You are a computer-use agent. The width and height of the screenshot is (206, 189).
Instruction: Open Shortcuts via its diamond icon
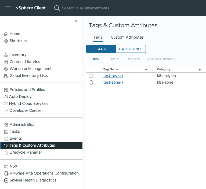6,41
